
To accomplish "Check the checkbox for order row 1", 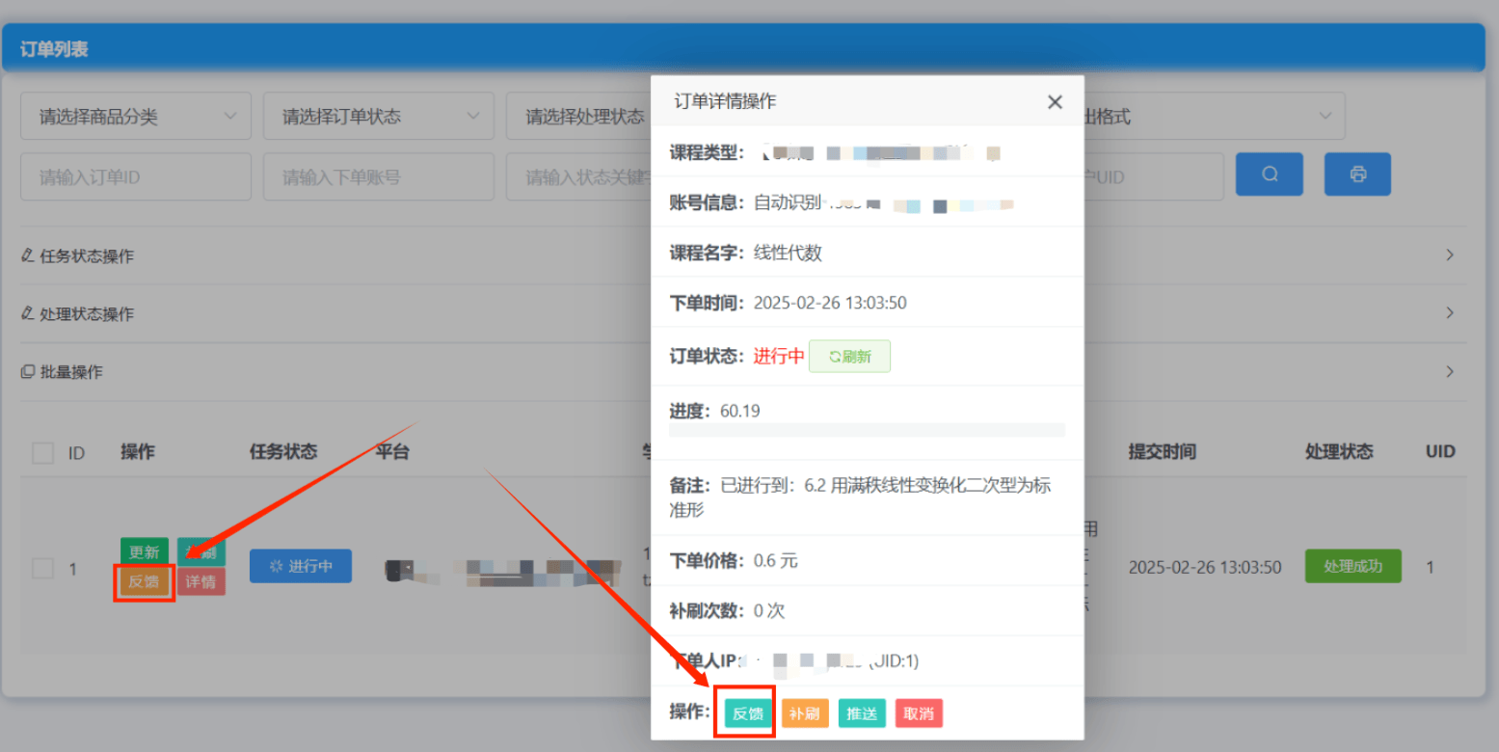I will click(42, 569).
